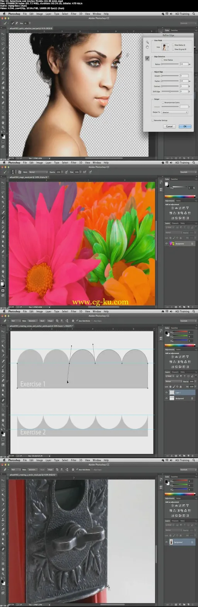
Task: Switch to Channels tab in creating_curves window
Action: [175, 372]
